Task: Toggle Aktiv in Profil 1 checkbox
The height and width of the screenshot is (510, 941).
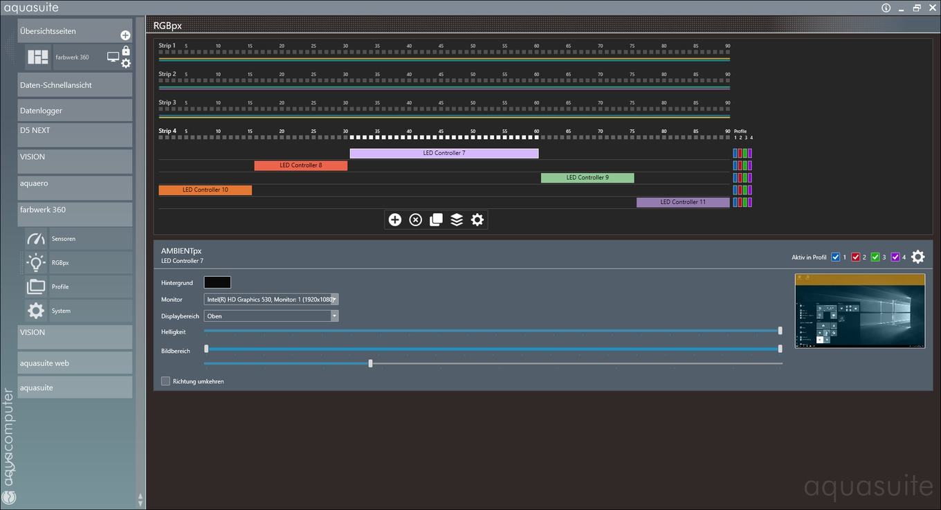Action: point(836,257)
